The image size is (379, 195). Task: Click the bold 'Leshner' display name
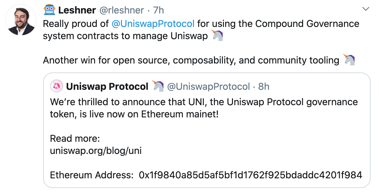pyautogui.click(x=77, y=10)
